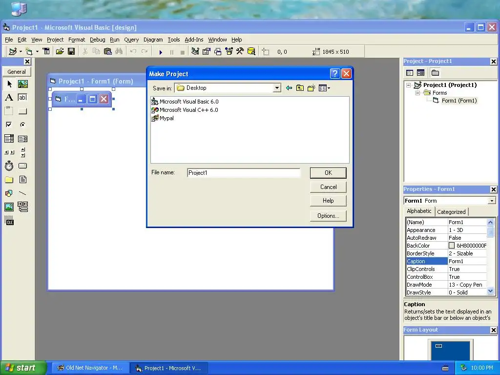500x375 pixels.
Task: Go back using green arrow in dialog
Action: pyautogui.click(x=289, y=88)
